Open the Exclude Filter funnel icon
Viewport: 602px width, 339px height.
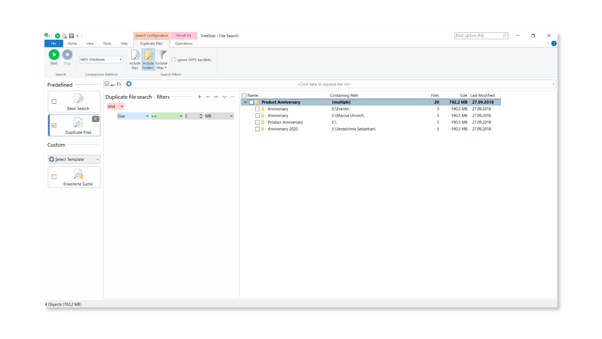[161, 55]
